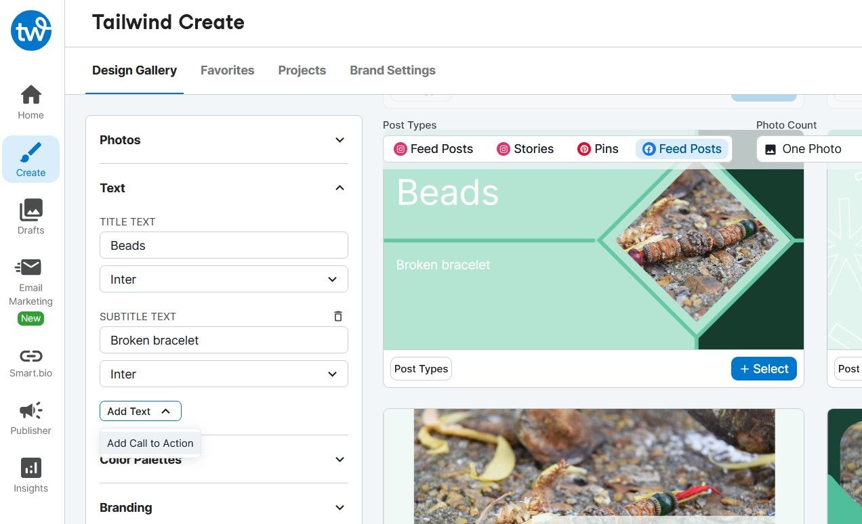Click the Post Types button under Beads design

click(x=421, y=369)
